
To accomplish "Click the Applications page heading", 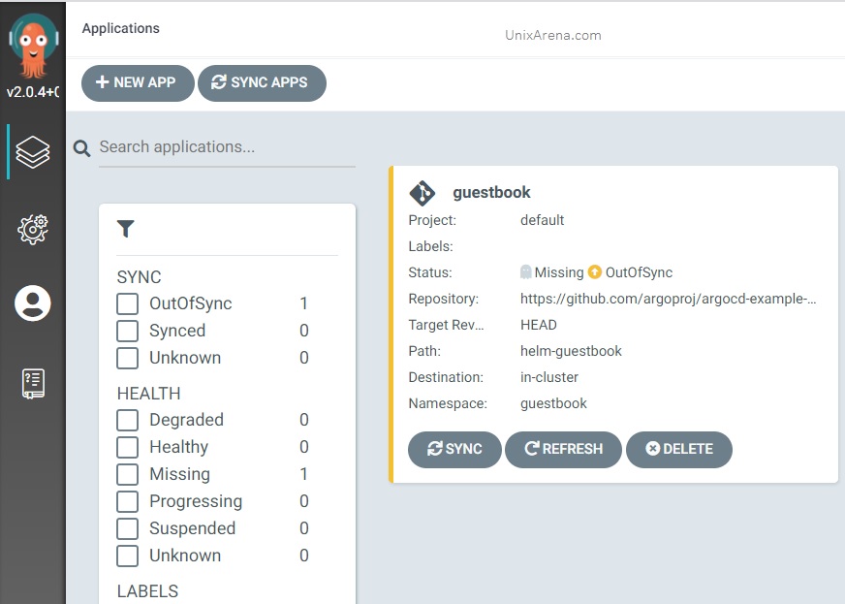I will 121,28.
